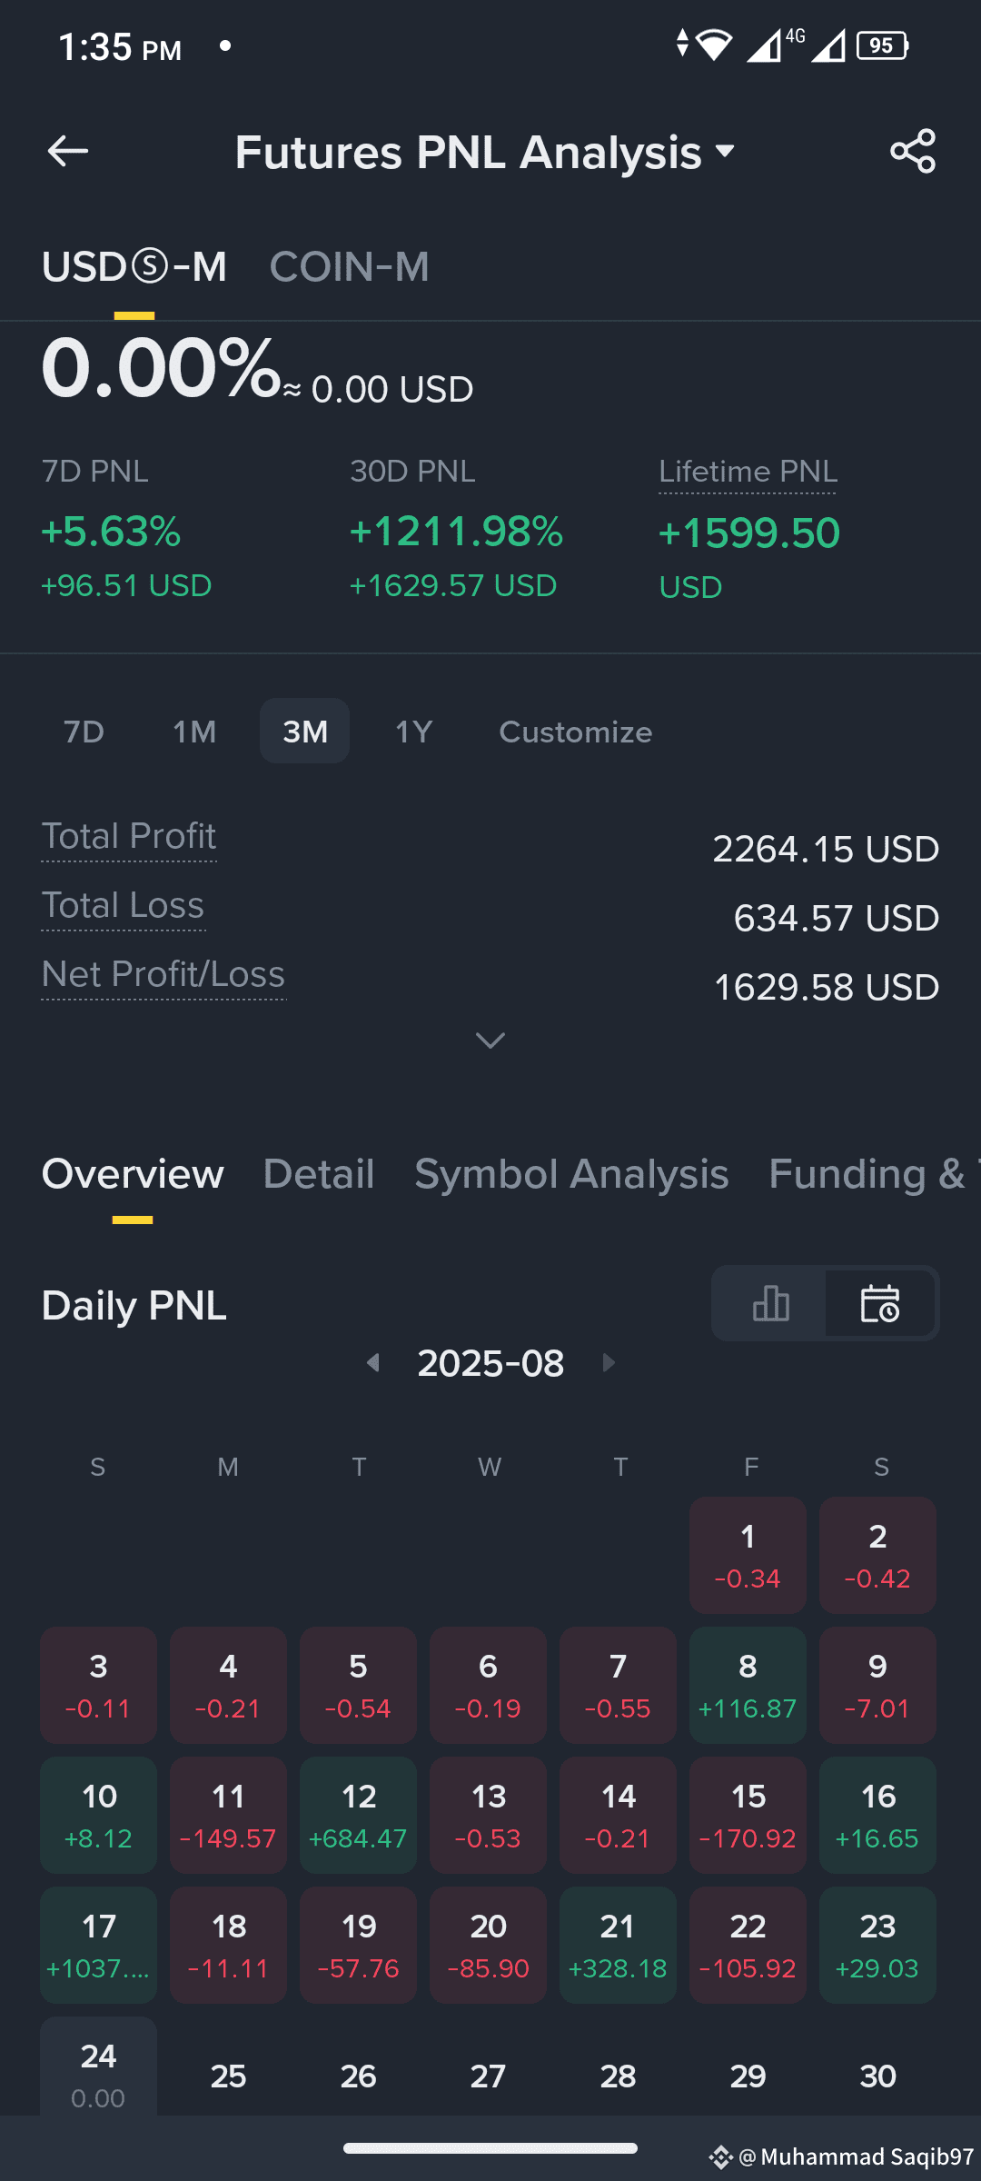Tap Net Profit/Loss label
This screenshot has height=2181, width=981.
click(163, 975)
